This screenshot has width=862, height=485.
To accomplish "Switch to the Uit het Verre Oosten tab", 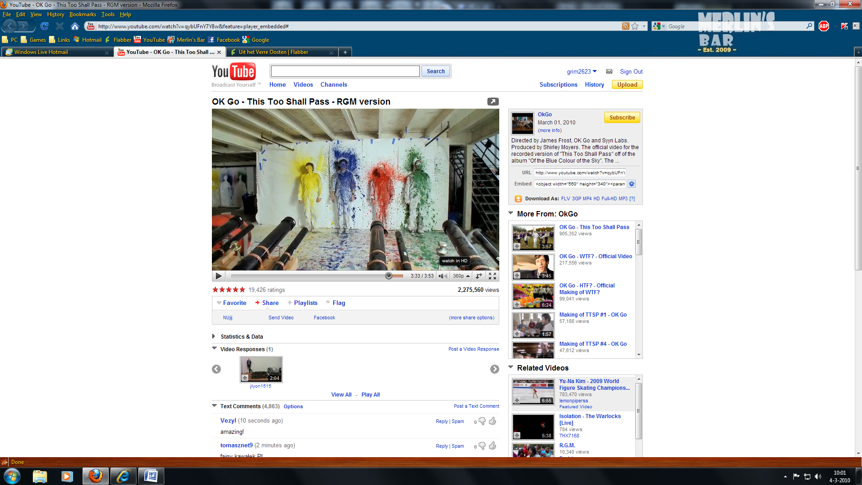I will pyautogui.click(x=282, y=52).
